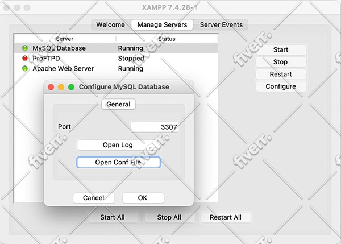Click the Start All button
341x244 pixels.
coord(113,217)
